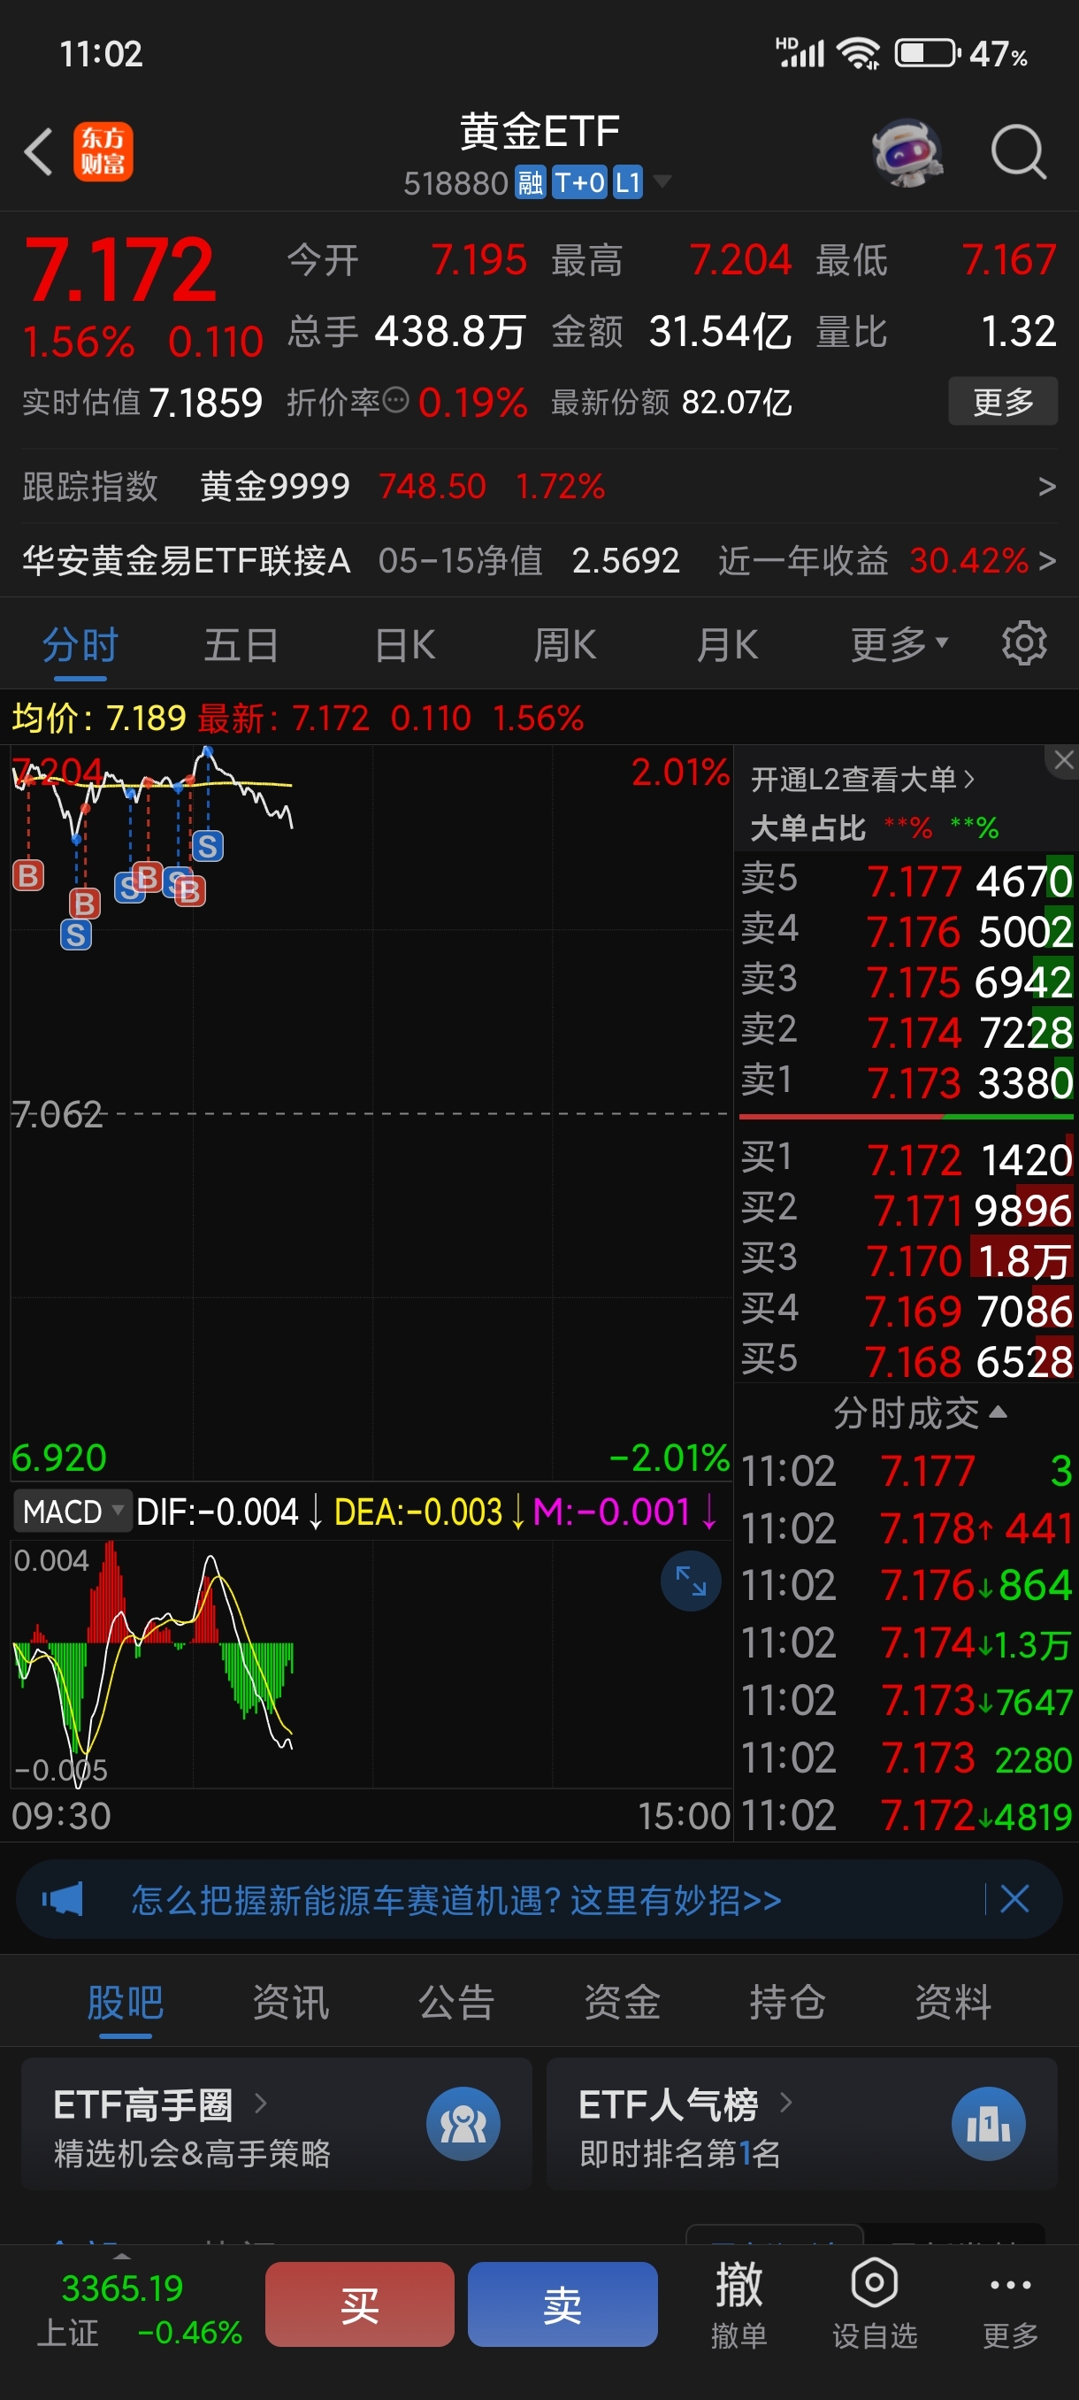Tap the leftmost B buy marker on chart
1079x2400 pixels.
click(x=28, y=875)
